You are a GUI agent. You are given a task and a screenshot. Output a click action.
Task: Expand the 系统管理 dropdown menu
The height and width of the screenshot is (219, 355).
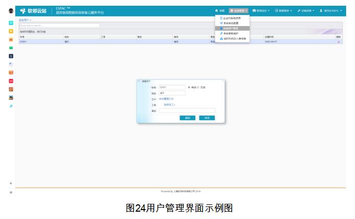(239, 10)
